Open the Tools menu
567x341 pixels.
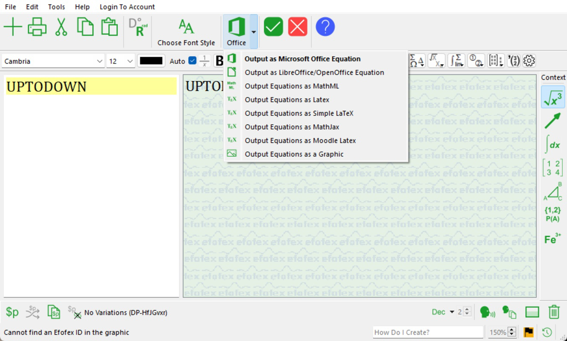coord(56,7)
